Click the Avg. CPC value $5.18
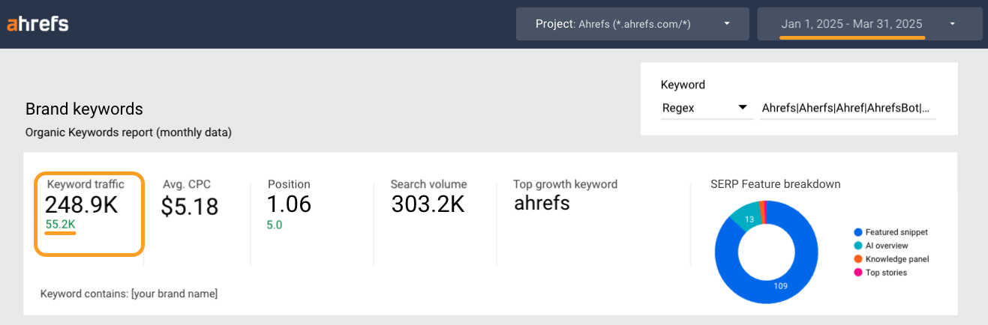Screen dimensions: 988x325 pyautogui.click(x=190, y=206)
